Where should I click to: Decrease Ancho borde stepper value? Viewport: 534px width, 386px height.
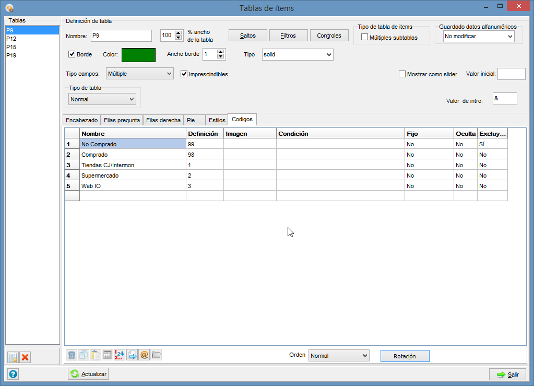coord(221,56)
